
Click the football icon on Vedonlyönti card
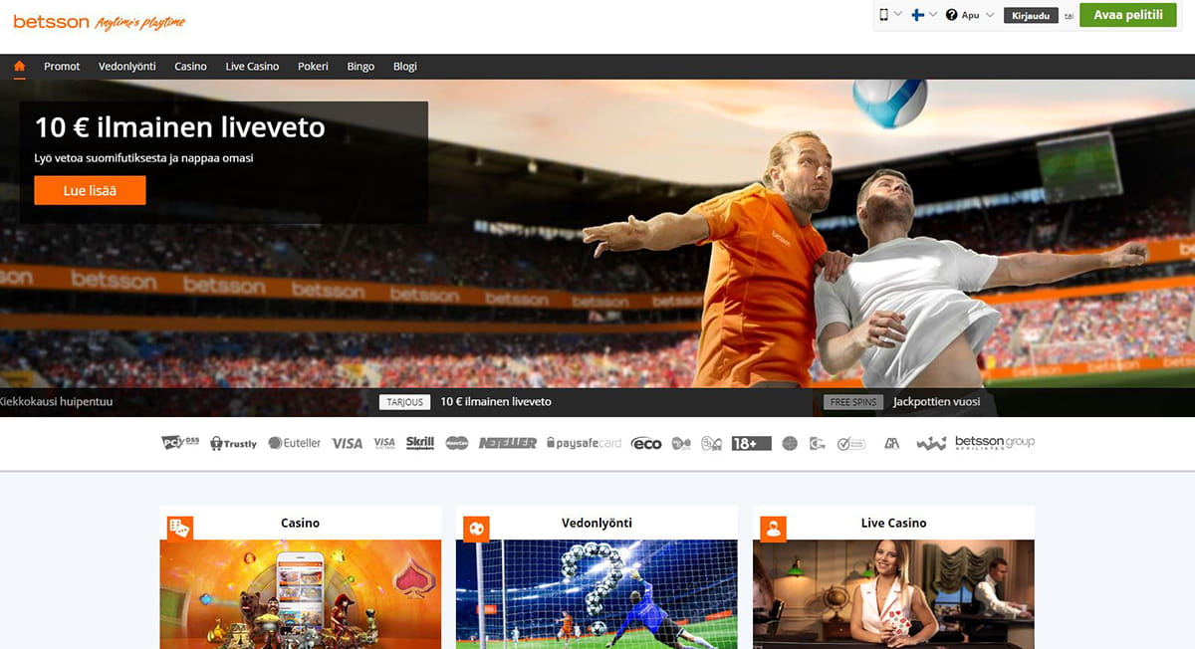coord(476,528)
